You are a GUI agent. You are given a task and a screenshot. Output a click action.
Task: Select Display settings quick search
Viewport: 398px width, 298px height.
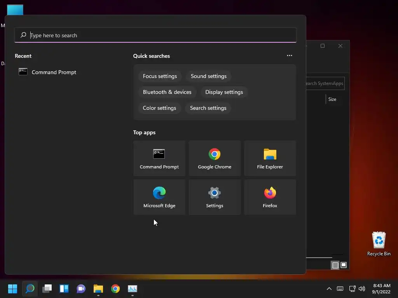click(224, 92)
